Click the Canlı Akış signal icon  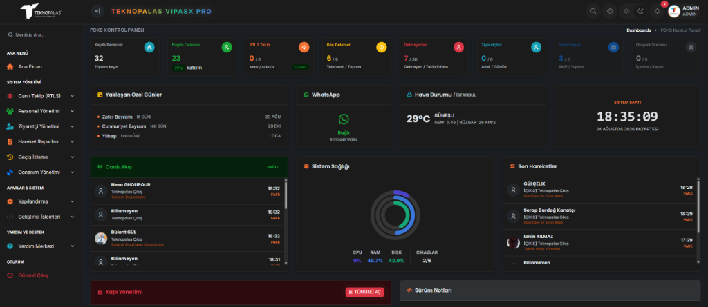100,167
